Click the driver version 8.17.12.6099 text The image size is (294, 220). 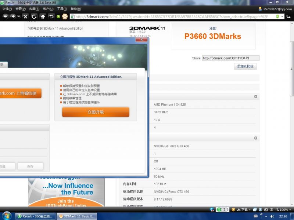point(163,199)
